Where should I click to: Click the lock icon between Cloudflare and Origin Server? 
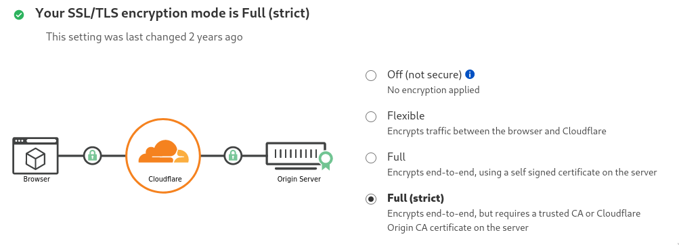[233, 155]
